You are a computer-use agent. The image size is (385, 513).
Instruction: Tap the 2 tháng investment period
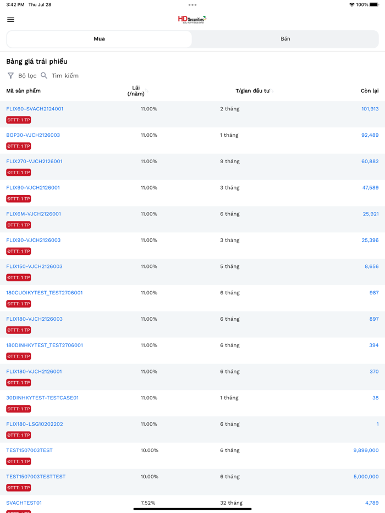(230, 109)
